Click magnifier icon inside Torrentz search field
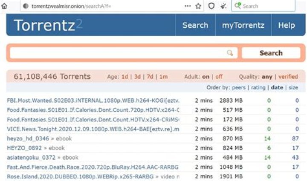Viewport: 307px width, 181px height. pyautogui.click(x=230, y=53)
